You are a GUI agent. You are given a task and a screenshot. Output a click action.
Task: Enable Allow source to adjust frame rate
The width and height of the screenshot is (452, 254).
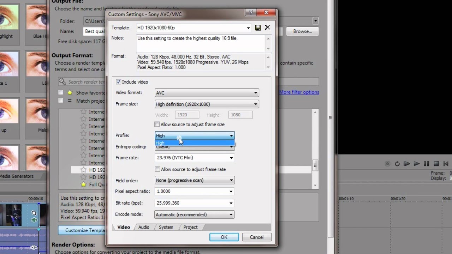tap(157, 169)
